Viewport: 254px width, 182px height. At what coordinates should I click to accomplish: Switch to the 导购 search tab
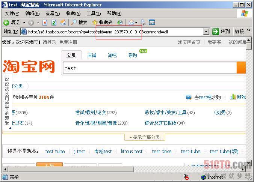132,56
